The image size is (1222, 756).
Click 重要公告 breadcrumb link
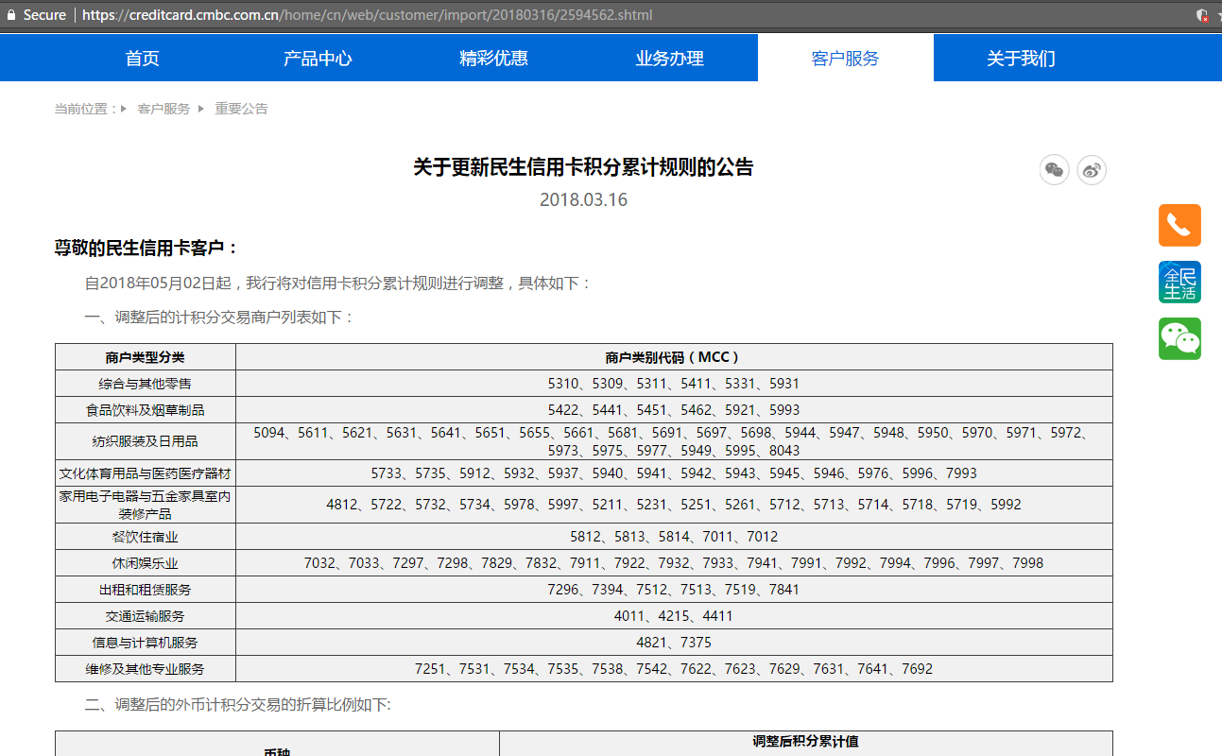(x=241, y=109)
